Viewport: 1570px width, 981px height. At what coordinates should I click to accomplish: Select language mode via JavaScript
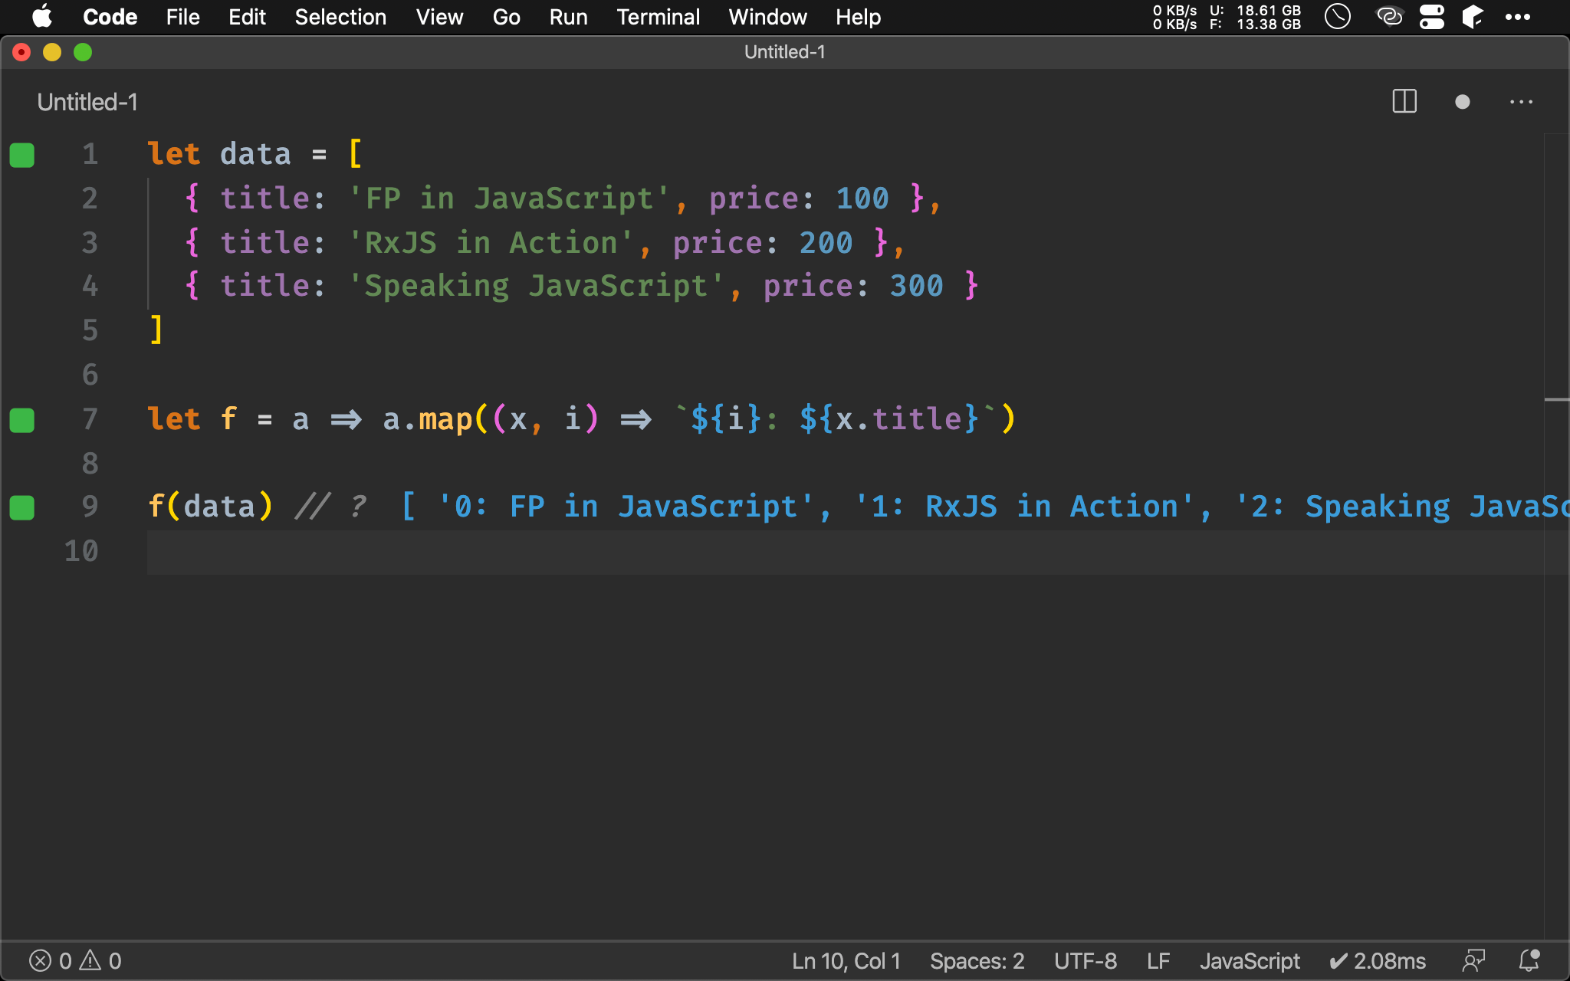[1250, 961]
